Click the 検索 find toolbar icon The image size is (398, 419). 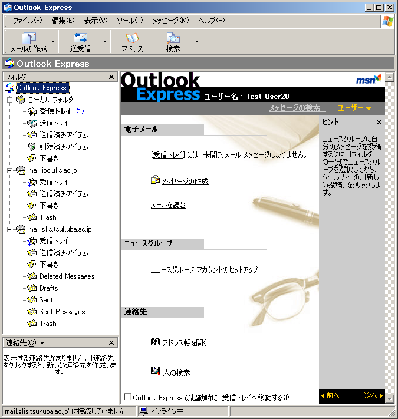click(x=173, y=38)
